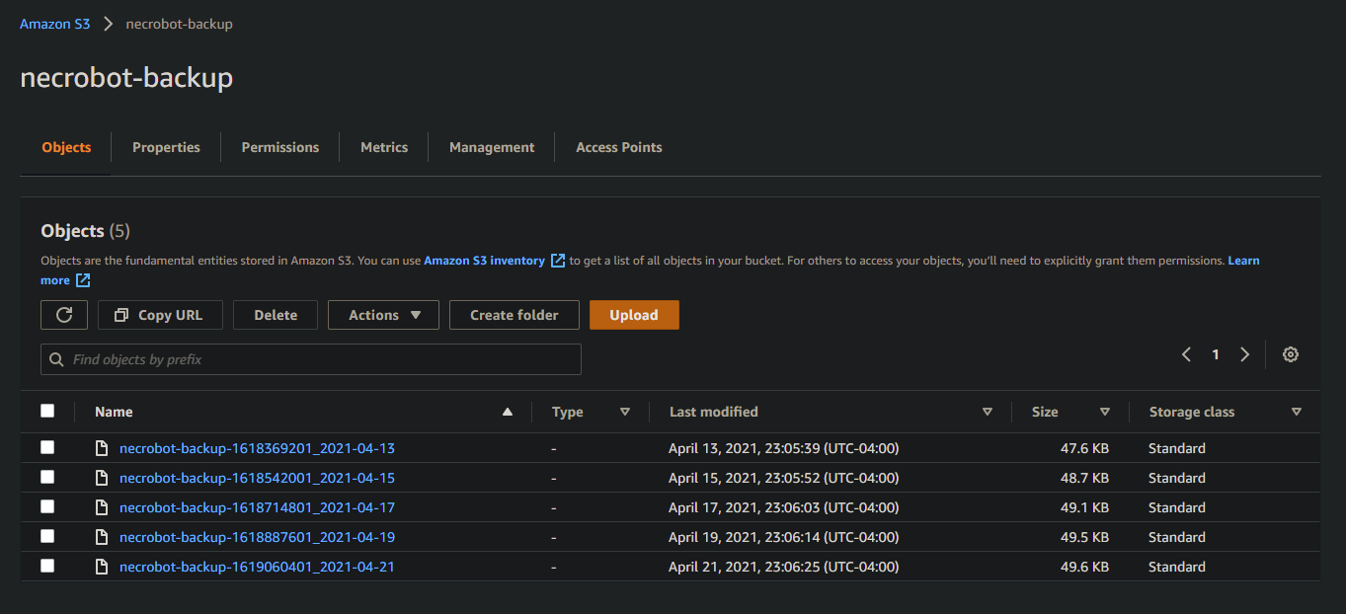This screenshot has height=614, width=1346.
Task: Open Amazon S3 breadcrumb link
Action: tap(55, 24)
